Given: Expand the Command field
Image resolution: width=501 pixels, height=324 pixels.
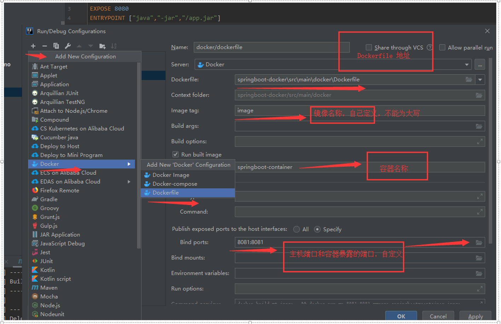Looking at the screenshot, I should (480, 212).
